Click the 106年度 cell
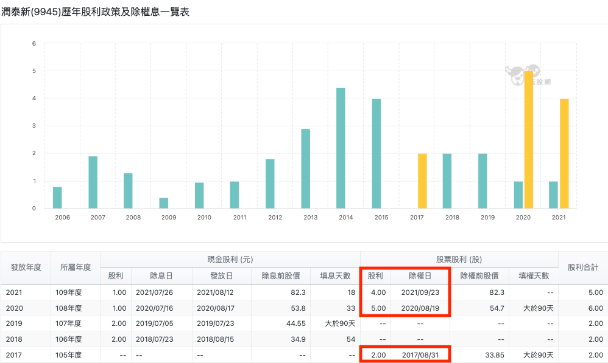The image size is (608, 363). (75, 339)
